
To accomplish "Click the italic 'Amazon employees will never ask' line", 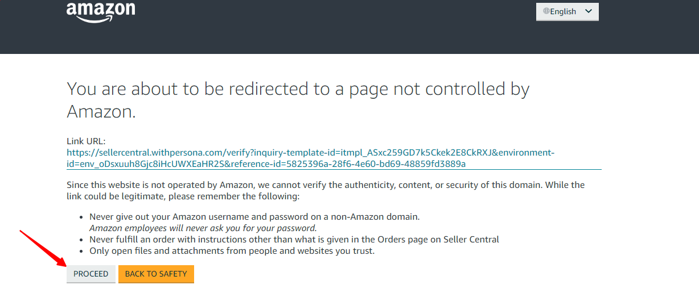I will click(203, 228).
